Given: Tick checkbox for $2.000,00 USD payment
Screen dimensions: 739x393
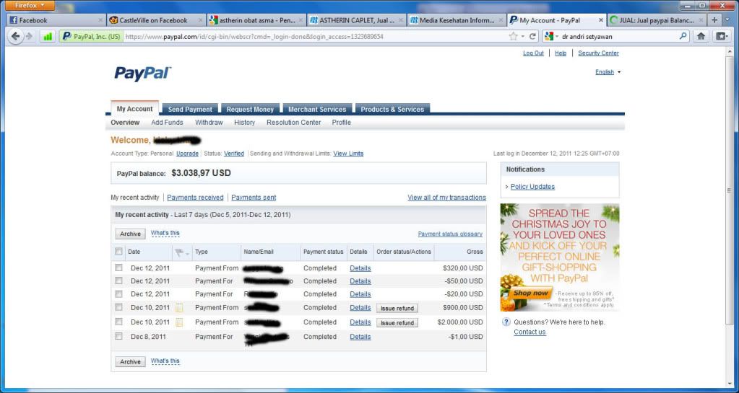Looking at the screenshot, I should (118, 322).
